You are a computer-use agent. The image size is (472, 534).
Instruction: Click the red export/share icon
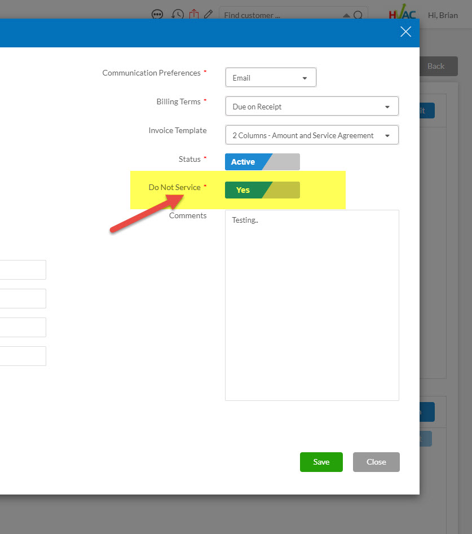pos(193,15)
